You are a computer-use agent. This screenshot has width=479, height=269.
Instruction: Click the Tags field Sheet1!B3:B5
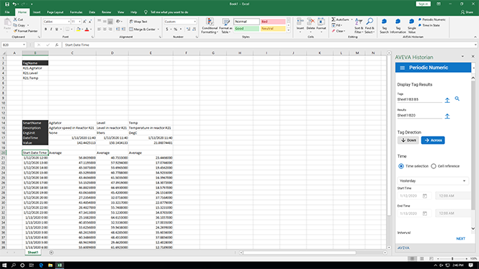coord(419,99)
